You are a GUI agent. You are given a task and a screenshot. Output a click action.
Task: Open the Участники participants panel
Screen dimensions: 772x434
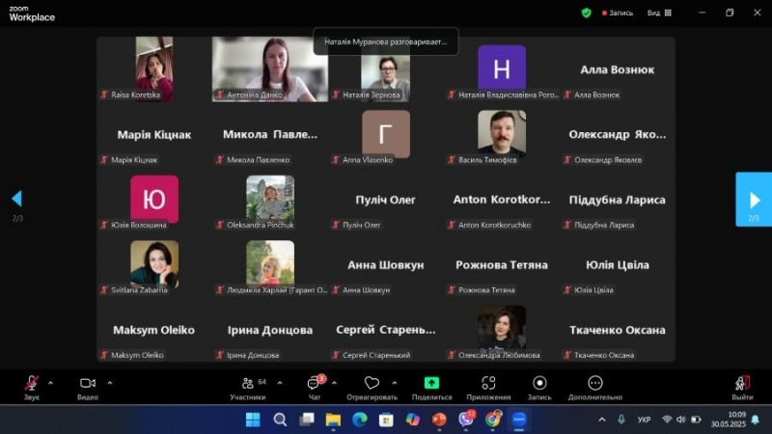(247, 384)
